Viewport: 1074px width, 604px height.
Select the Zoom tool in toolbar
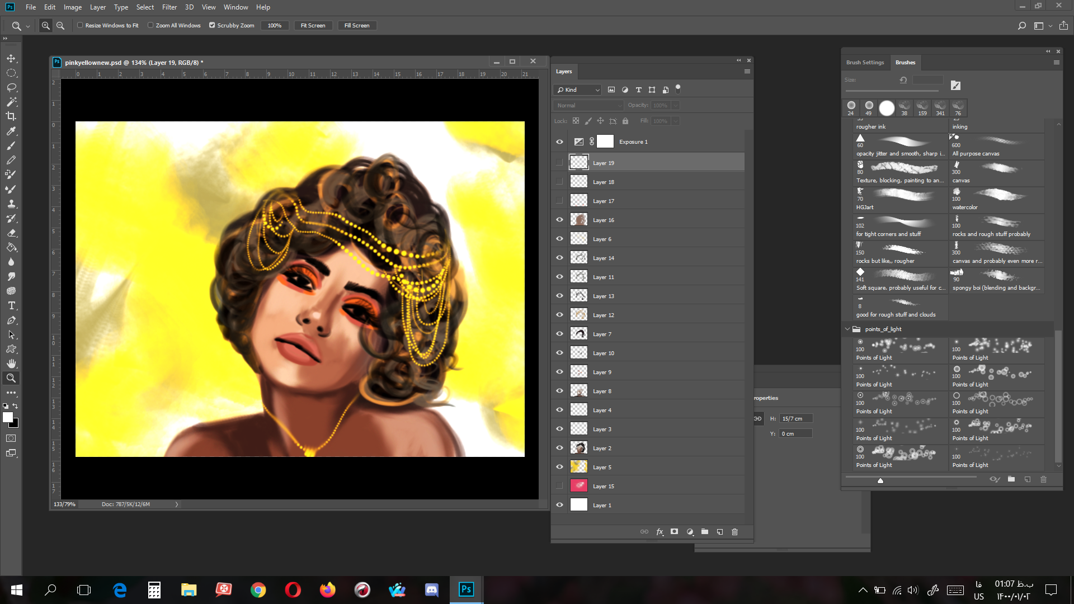pos(11,378)
